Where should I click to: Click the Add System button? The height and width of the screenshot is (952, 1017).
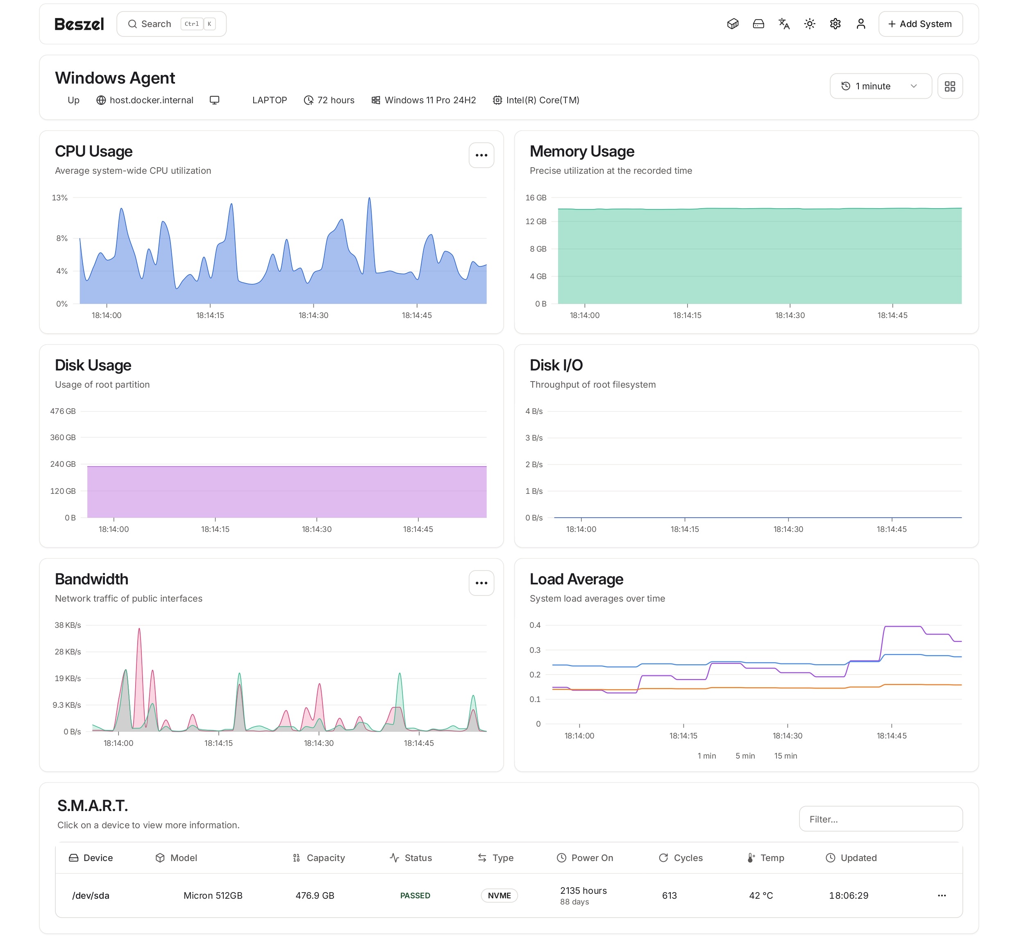pyautogui.click(x=920, y=23)
